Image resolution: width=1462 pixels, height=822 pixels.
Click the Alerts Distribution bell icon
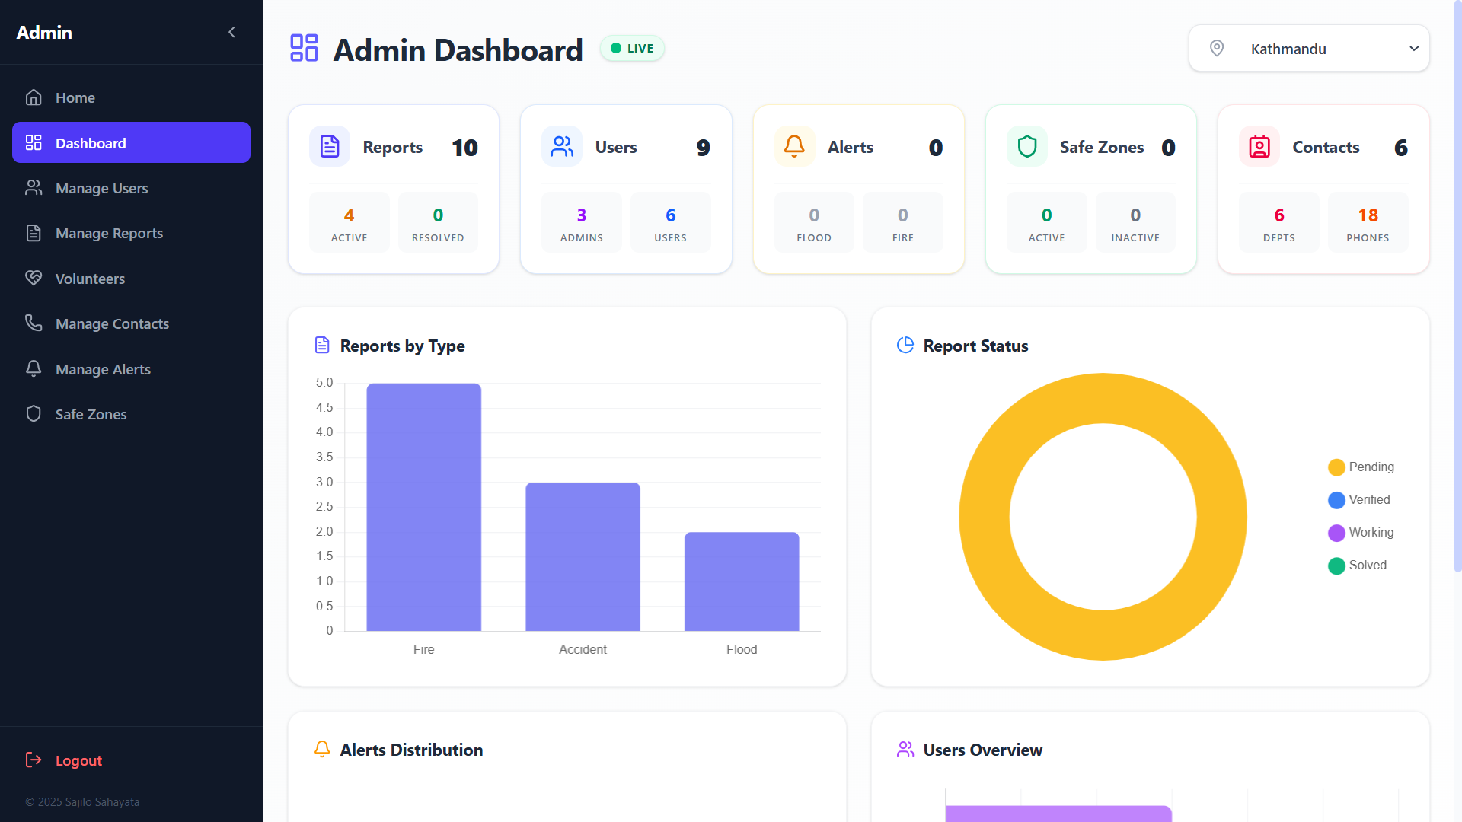[322, 750]
